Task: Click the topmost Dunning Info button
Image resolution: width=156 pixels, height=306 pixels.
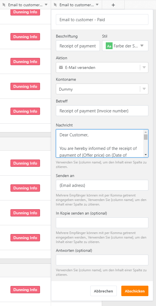Action: tap(25, 12)
